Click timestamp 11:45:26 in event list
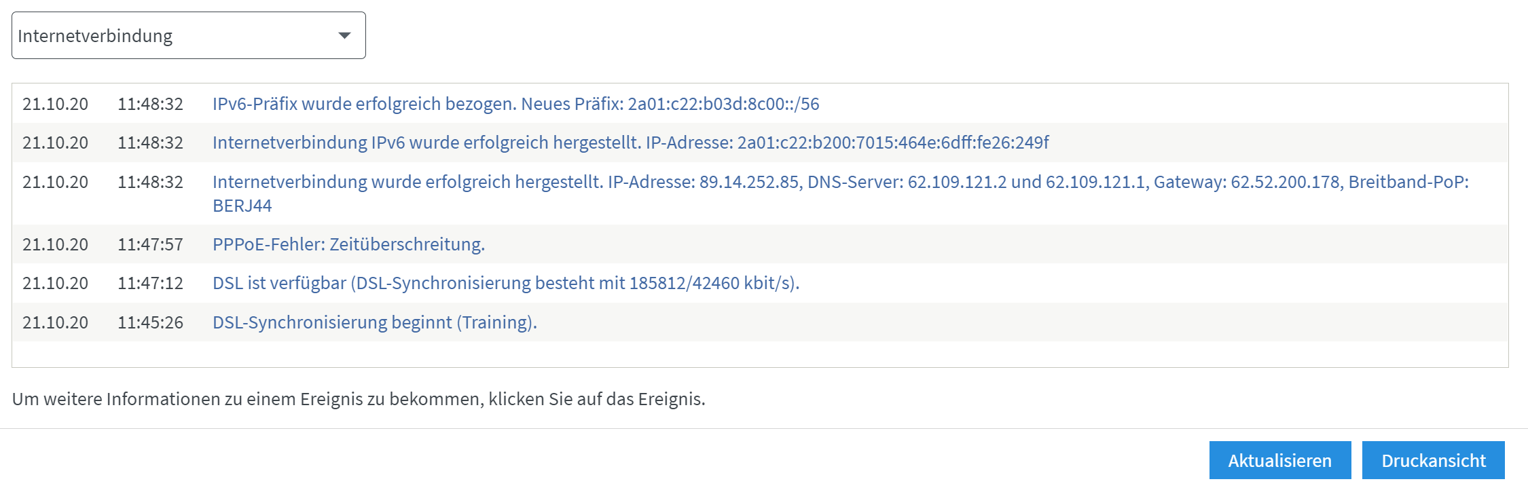The width and height of the screenshot is (1528, 490). [x=150, y=322]
